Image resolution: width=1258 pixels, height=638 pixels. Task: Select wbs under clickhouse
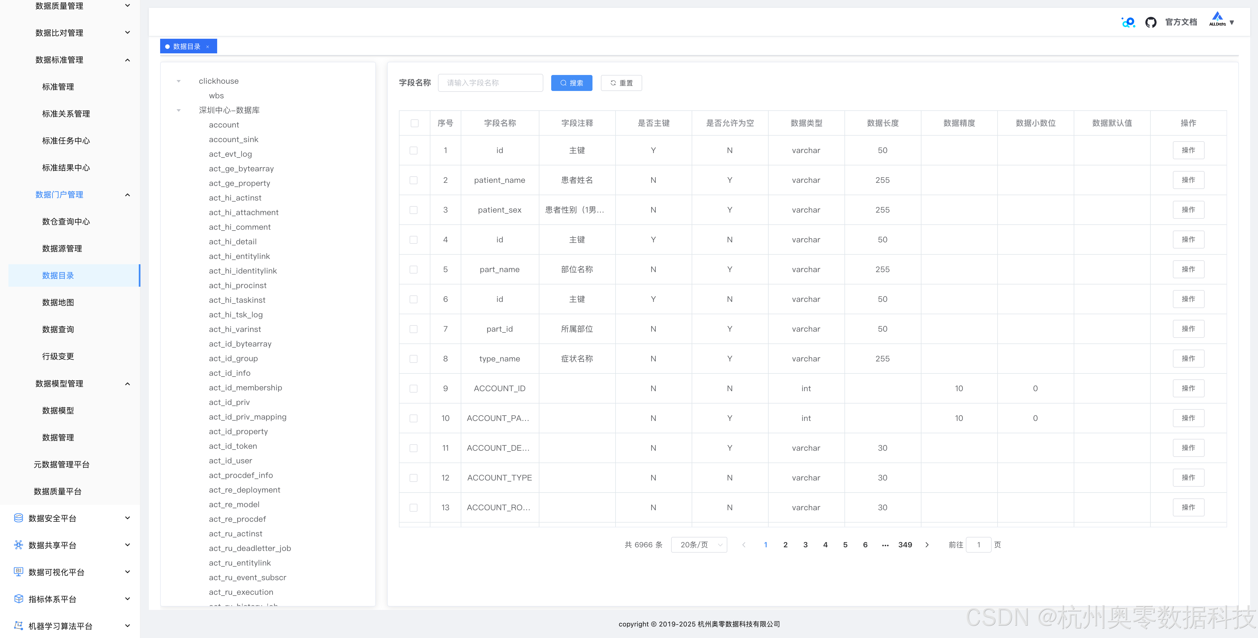[216, 96]
